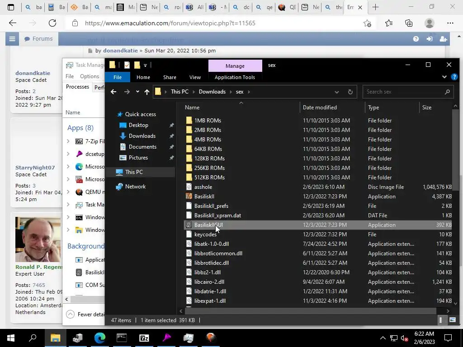Screen dimensions: 463x347
Task: Open StarryNight07 user profile link
Action: tap(35, 168)
